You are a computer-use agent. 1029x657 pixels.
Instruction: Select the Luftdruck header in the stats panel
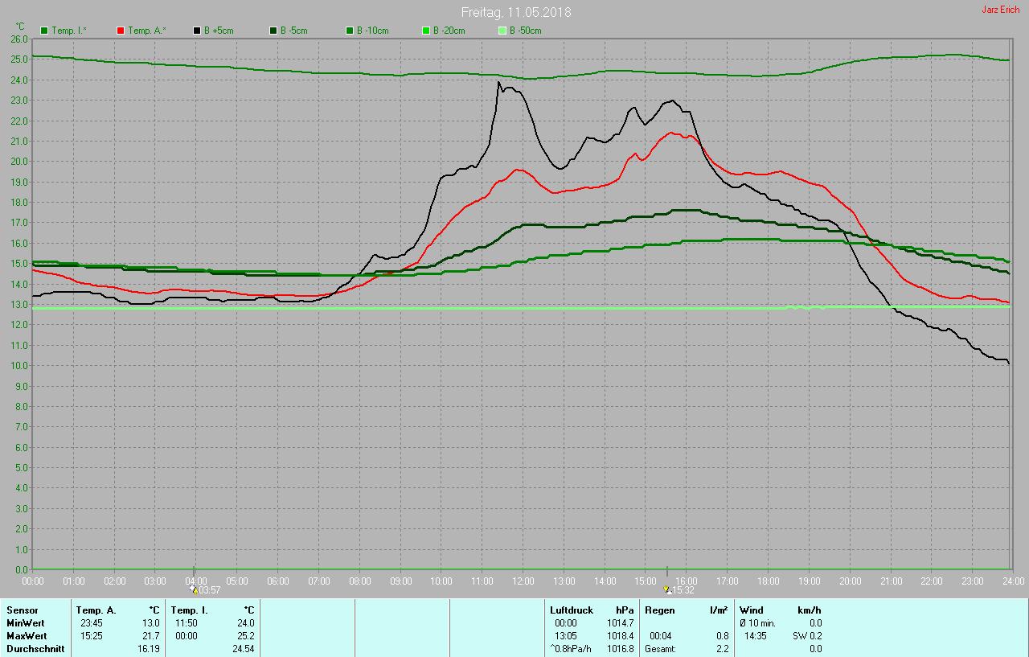click(x=572, y=610)
